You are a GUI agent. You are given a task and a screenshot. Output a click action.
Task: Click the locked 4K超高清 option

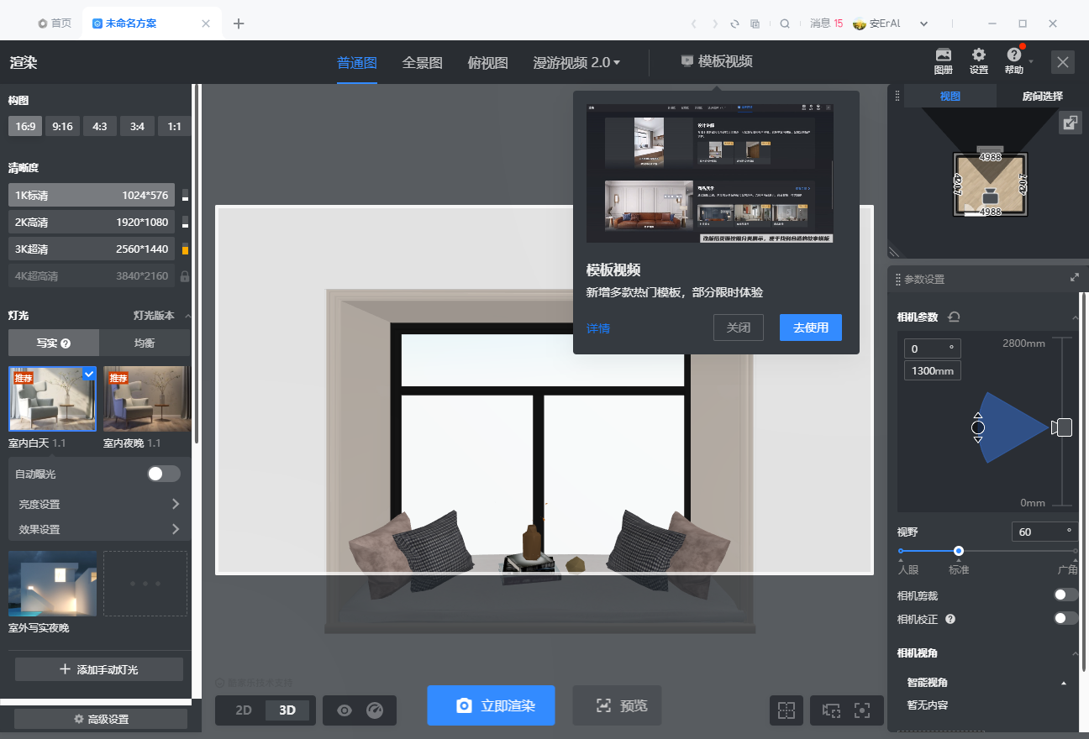92,275
